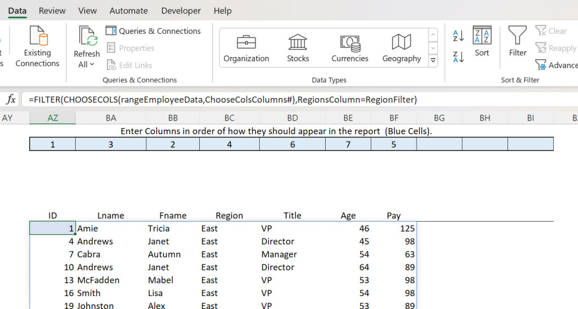Select the Organization data type

click(246, 48)
